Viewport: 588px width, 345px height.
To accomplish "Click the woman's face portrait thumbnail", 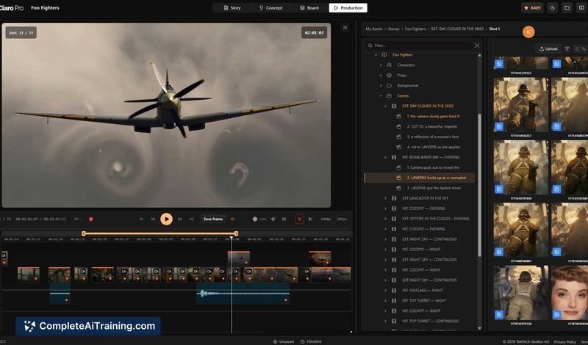I will 569,293.
